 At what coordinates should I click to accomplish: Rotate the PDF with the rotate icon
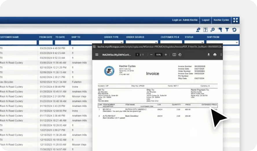(x=180, y=55)
